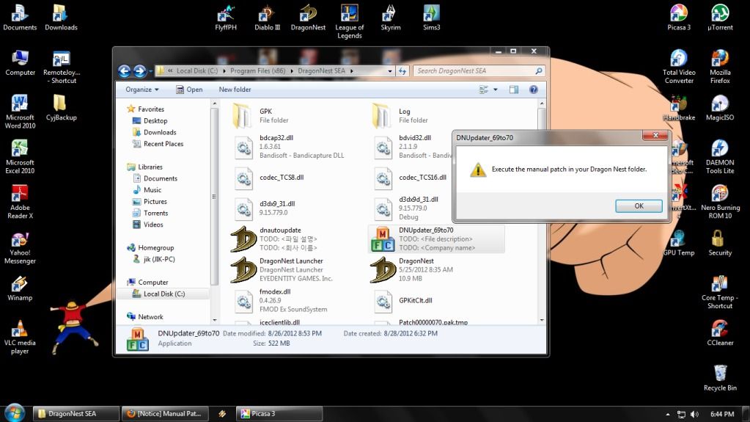
Task: Toggle the preview pane button
Action: point(513,90)
